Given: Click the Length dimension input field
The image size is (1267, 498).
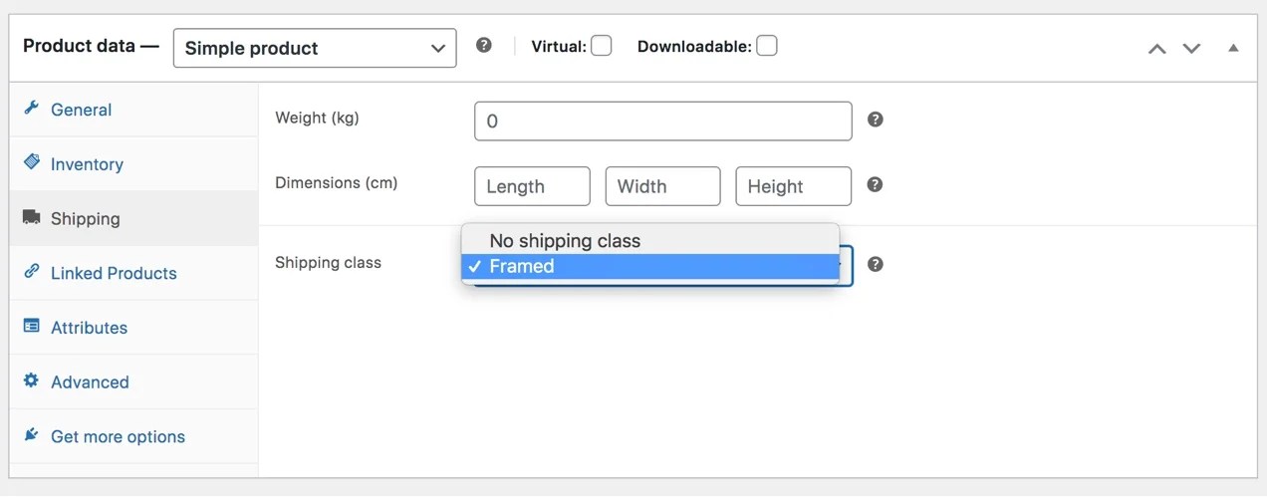Looking at the screenshot, I should tap(532, 186).
